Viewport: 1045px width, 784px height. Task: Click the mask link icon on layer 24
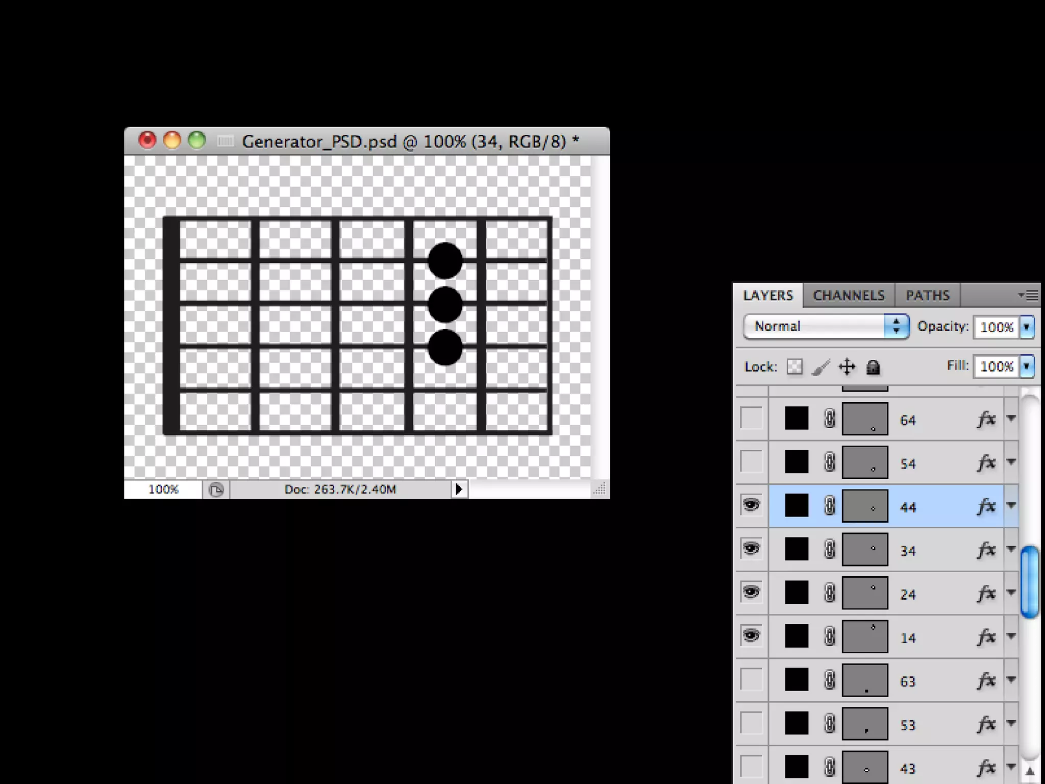(x=830, y=593)
